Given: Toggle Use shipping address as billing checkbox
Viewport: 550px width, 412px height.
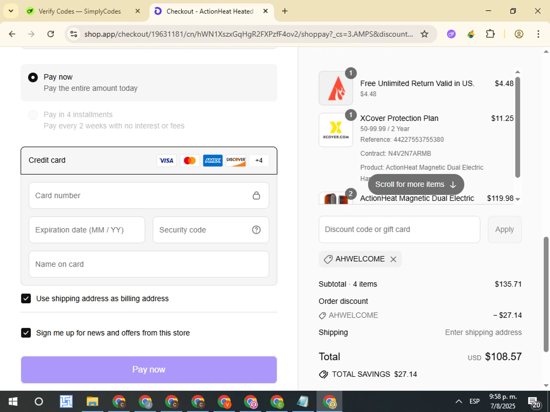Looking at the screenshot, I should click(x=26, y=298).
